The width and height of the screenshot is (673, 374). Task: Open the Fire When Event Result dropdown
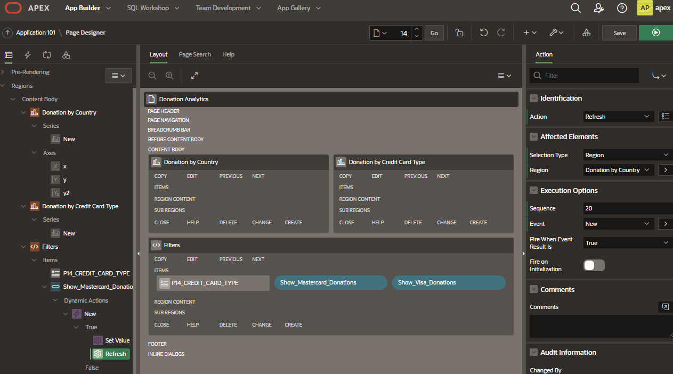627,243
